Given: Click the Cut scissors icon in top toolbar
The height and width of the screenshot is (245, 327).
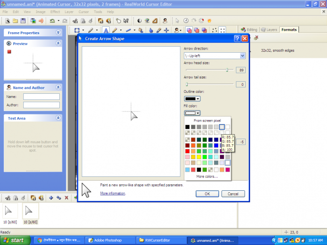Looking at the screenshot, I should click(75, 21).
